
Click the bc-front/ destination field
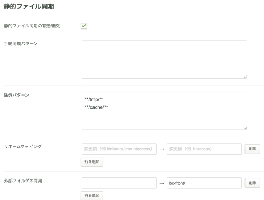(x=204, y=183)
